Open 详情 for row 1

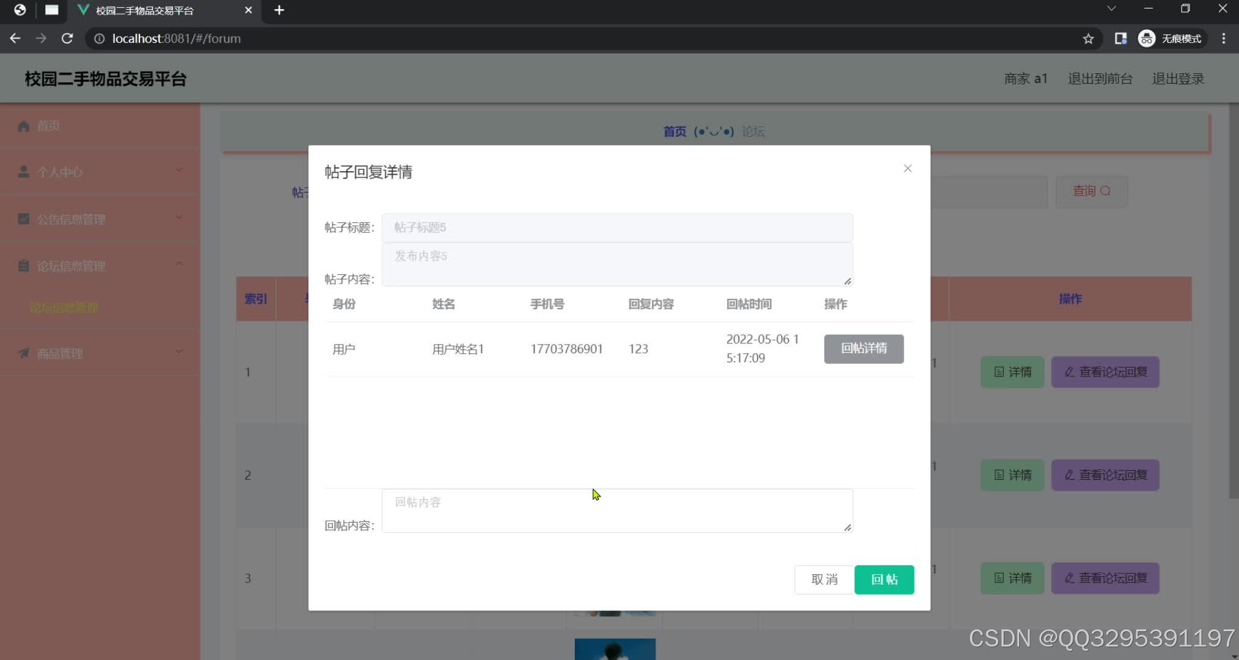pos(1012,372)
